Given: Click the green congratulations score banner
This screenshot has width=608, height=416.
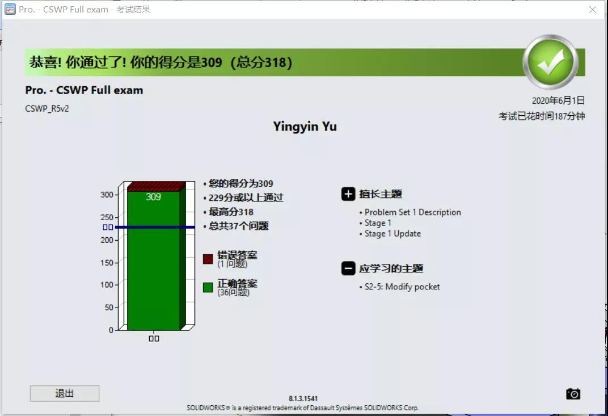Looking at the screenshot, I should click(272, 62).
